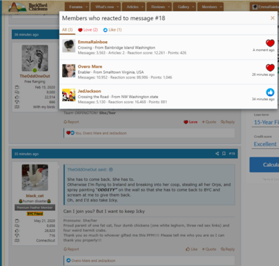Expand the Forums menu dropdown arrow
The image size is (279, 266).
[x=86, y=7]
